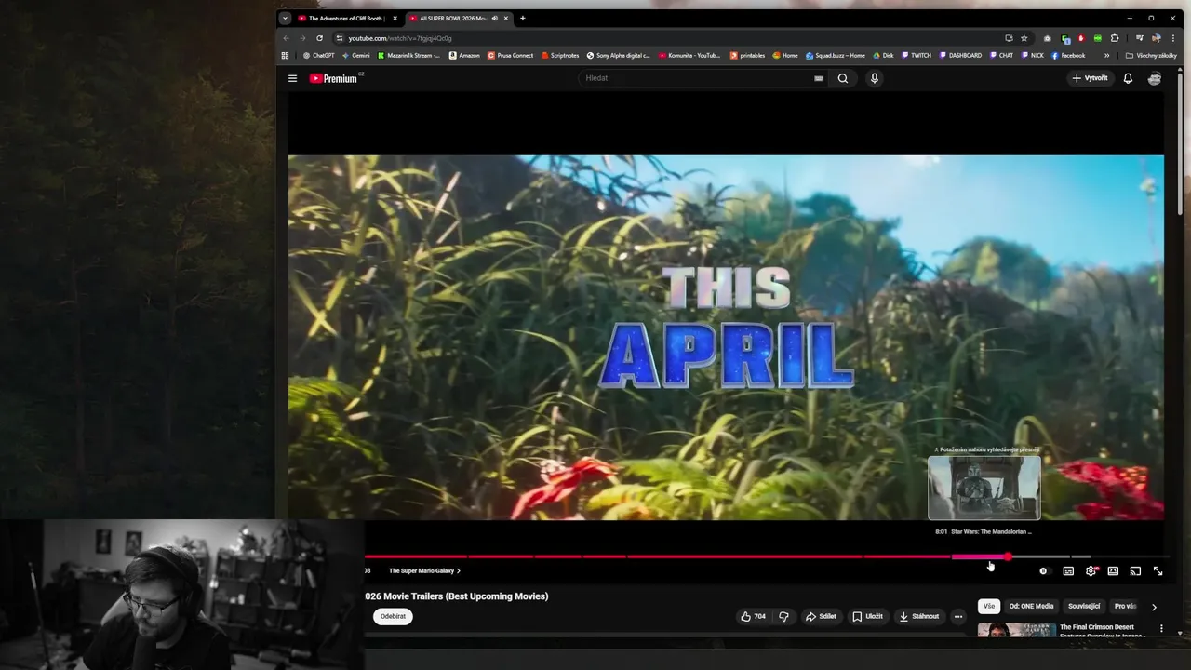Switch to theater mode in the player

click(x=1113, y=571)
